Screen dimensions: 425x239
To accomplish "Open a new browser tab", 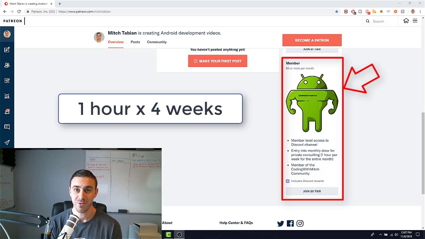I will (x=60, y=4).
